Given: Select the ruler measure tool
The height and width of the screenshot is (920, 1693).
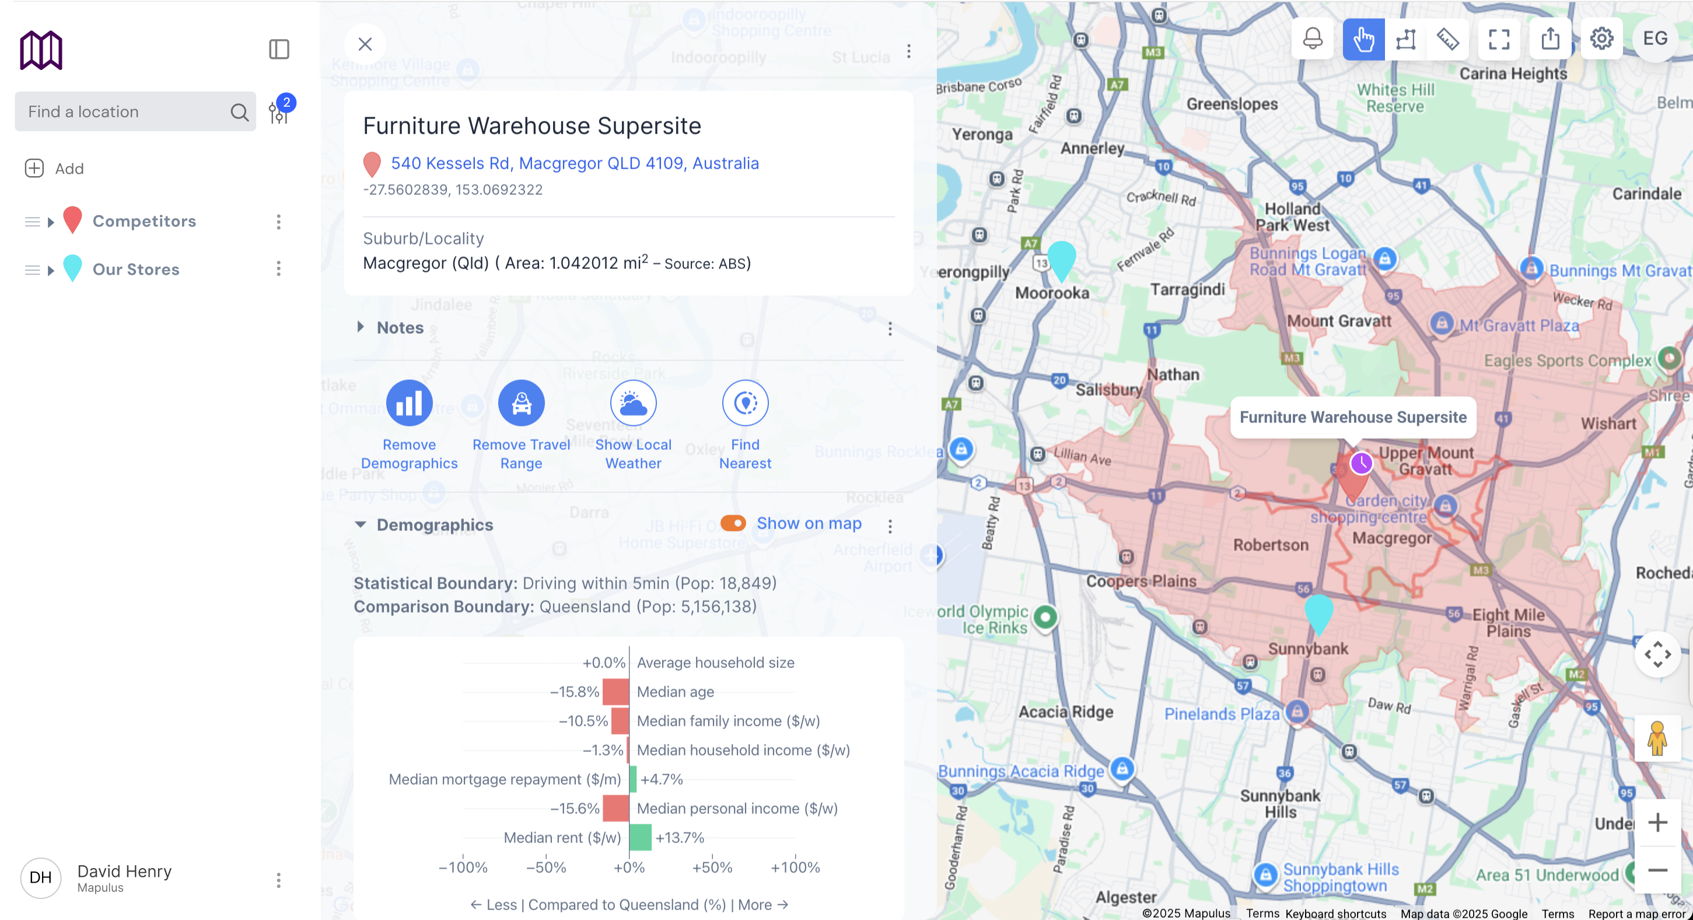Looking at the screenshot, I should [1447, 40].
